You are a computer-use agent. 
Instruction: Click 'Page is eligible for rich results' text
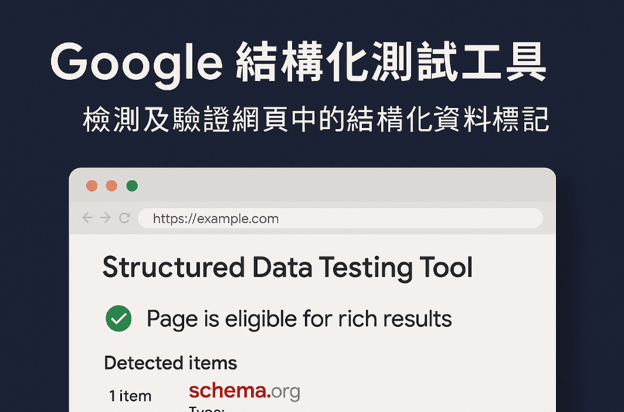299,319
